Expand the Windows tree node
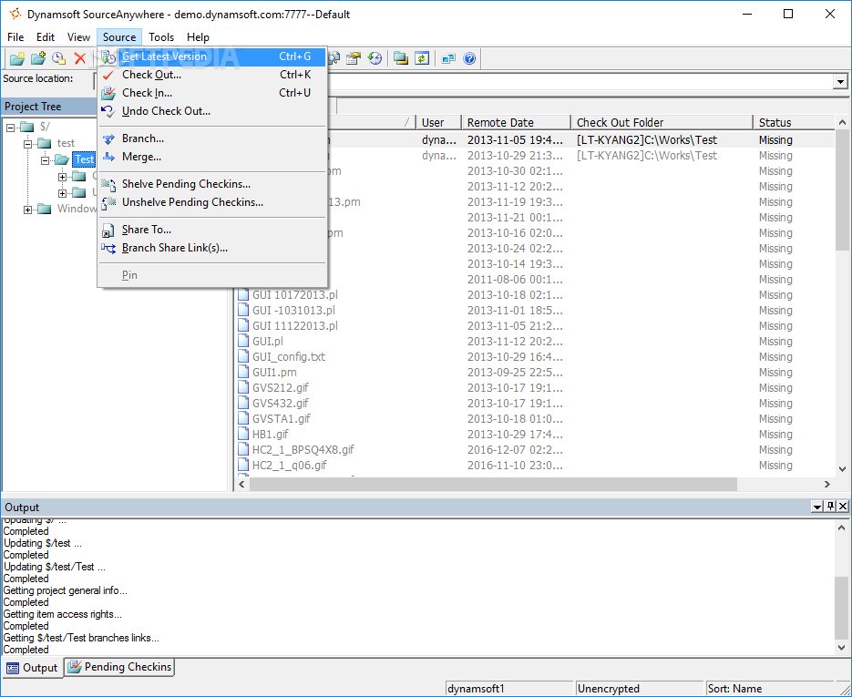Screen dimensions: 852x697 (27, 210)
